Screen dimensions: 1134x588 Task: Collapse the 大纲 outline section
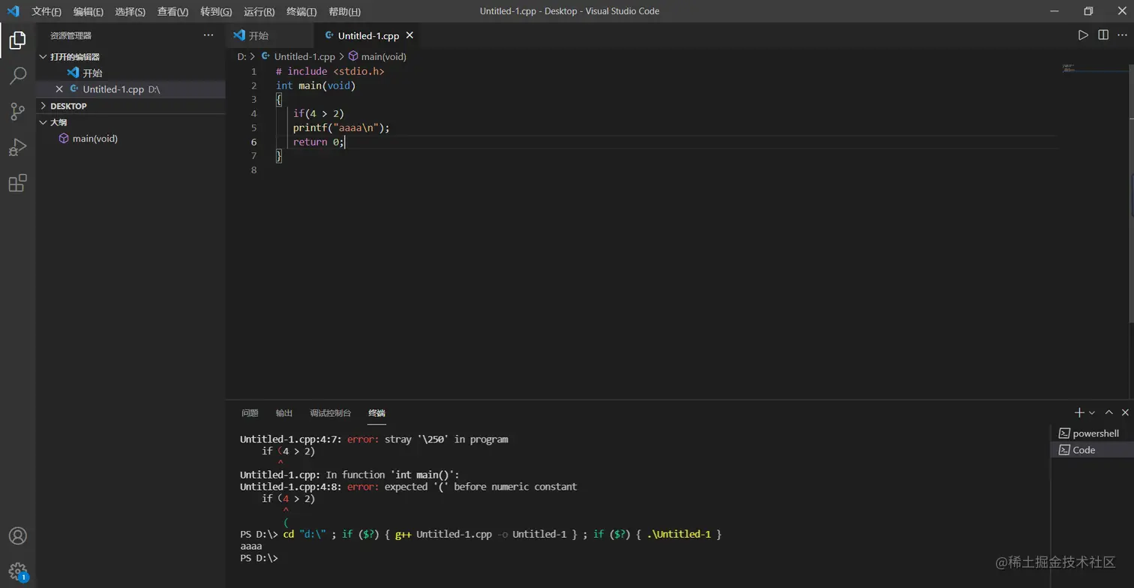[x=130, y=122]
